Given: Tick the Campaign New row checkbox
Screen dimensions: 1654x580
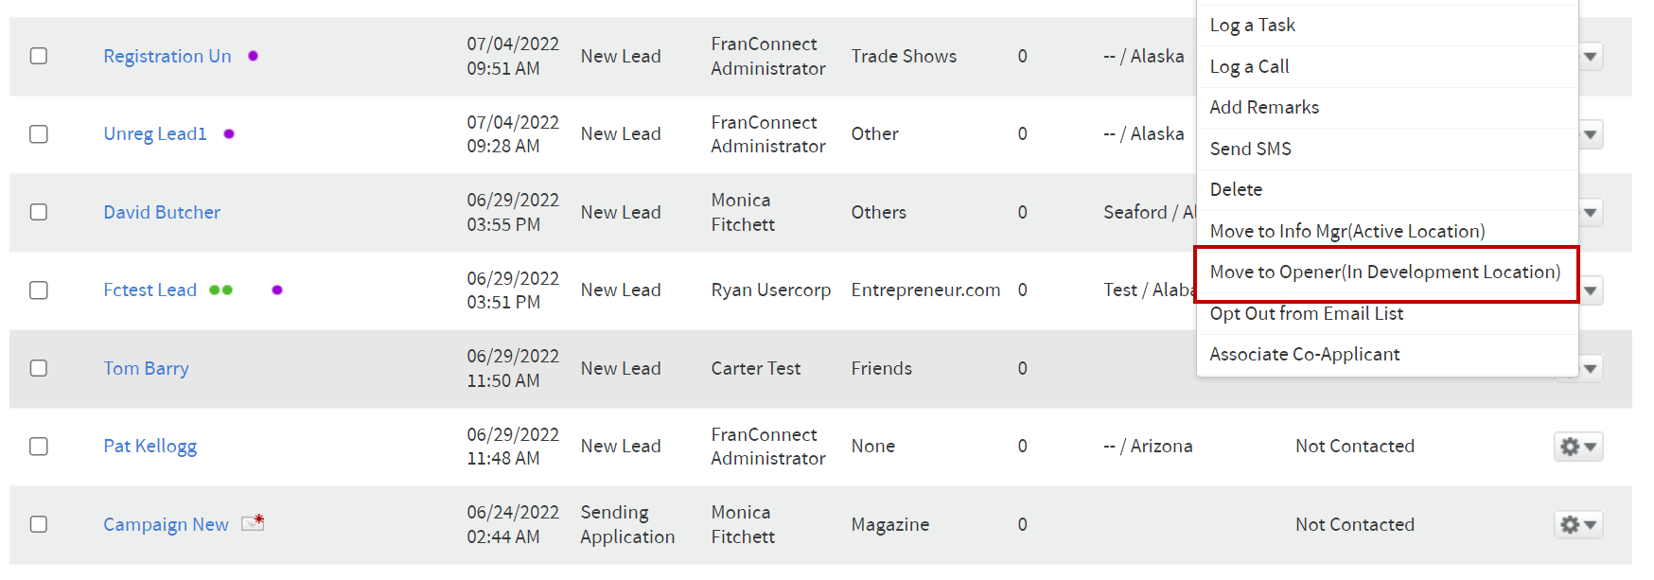Looking at the screenshot, I should (x=39, y=524).
